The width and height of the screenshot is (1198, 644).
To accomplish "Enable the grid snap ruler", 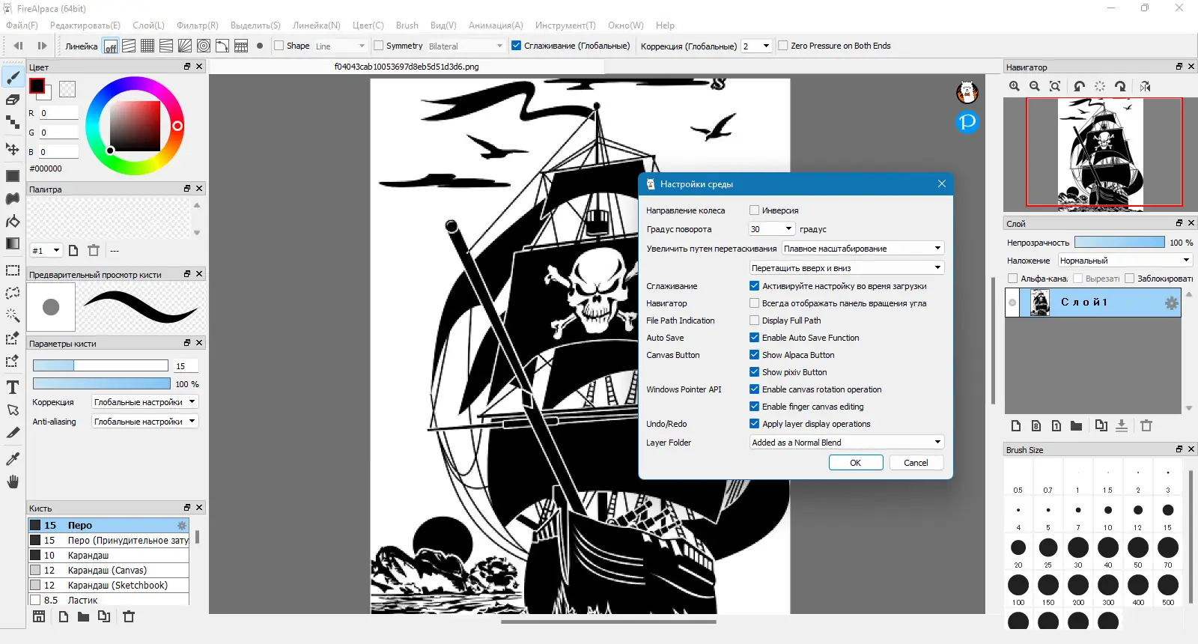I will [148, 46].
